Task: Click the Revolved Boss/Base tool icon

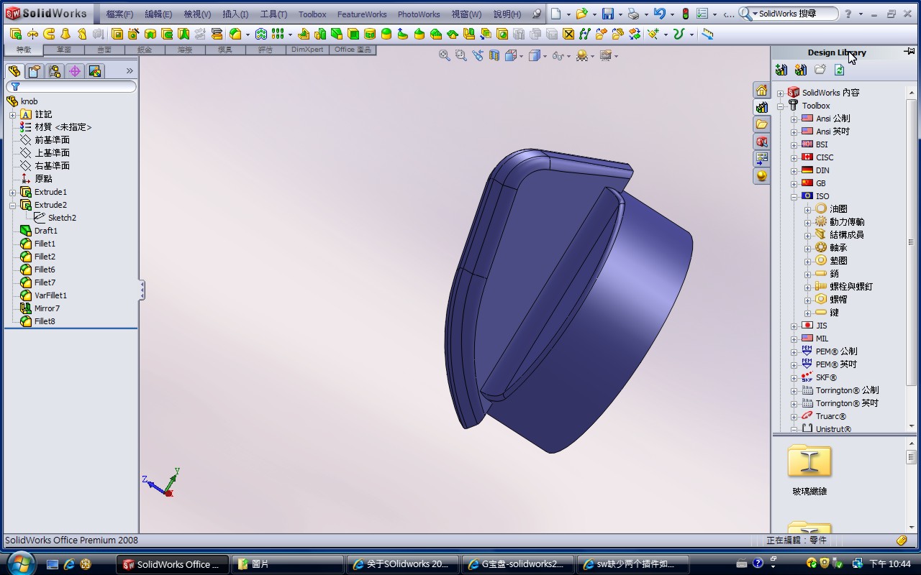Action: coord(32,34)
